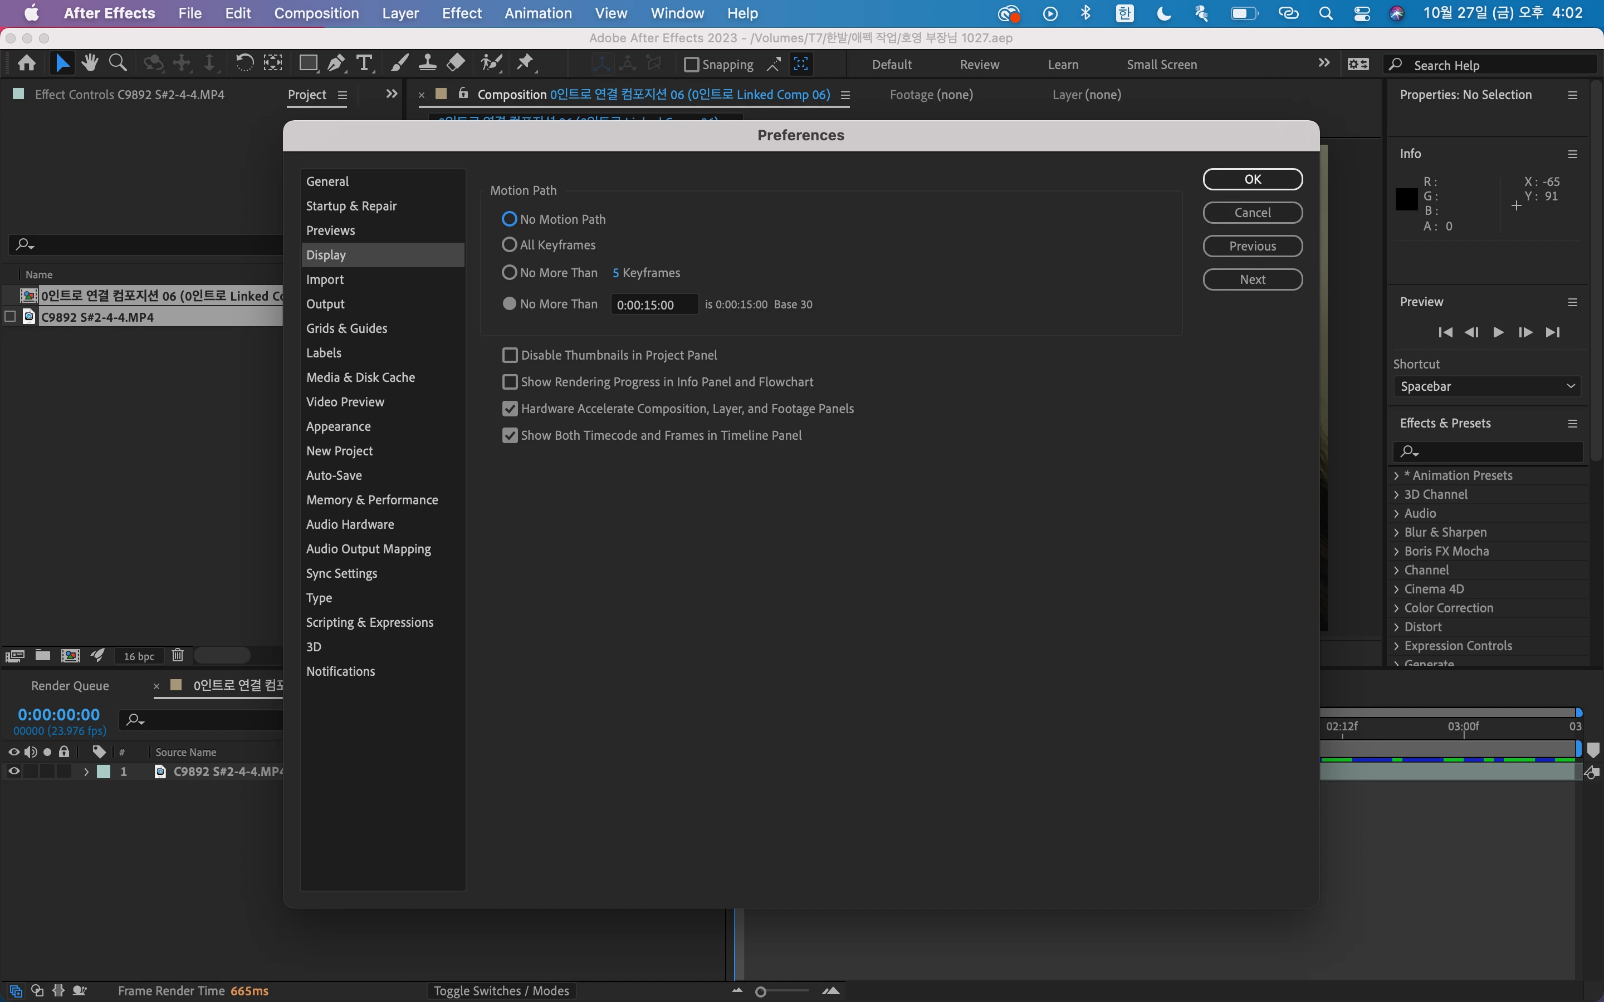
Task: Enable Disable Thumbnails in Project Panel checkbox
Action: [510, 355]
